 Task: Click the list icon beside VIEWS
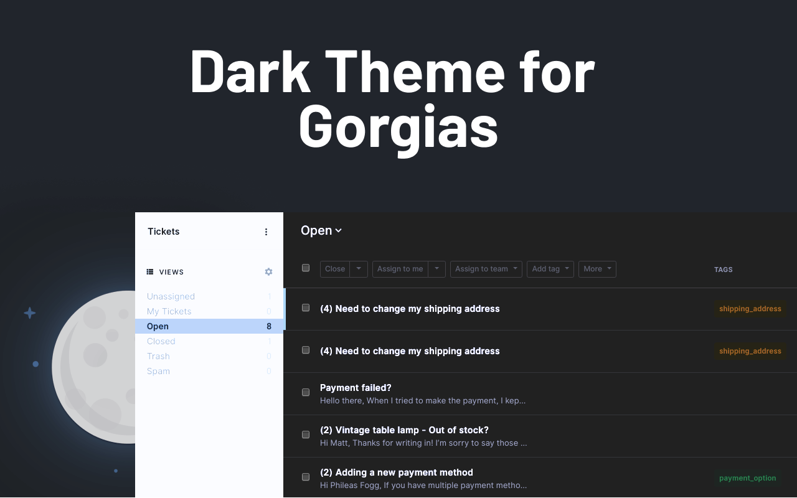tap(150, 272)
